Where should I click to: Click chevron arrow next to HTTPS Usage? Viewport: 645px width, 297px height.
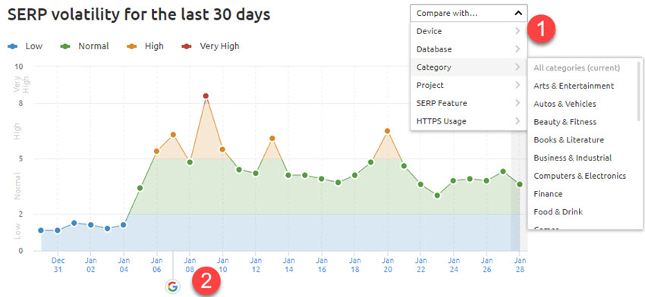(518, 121)
